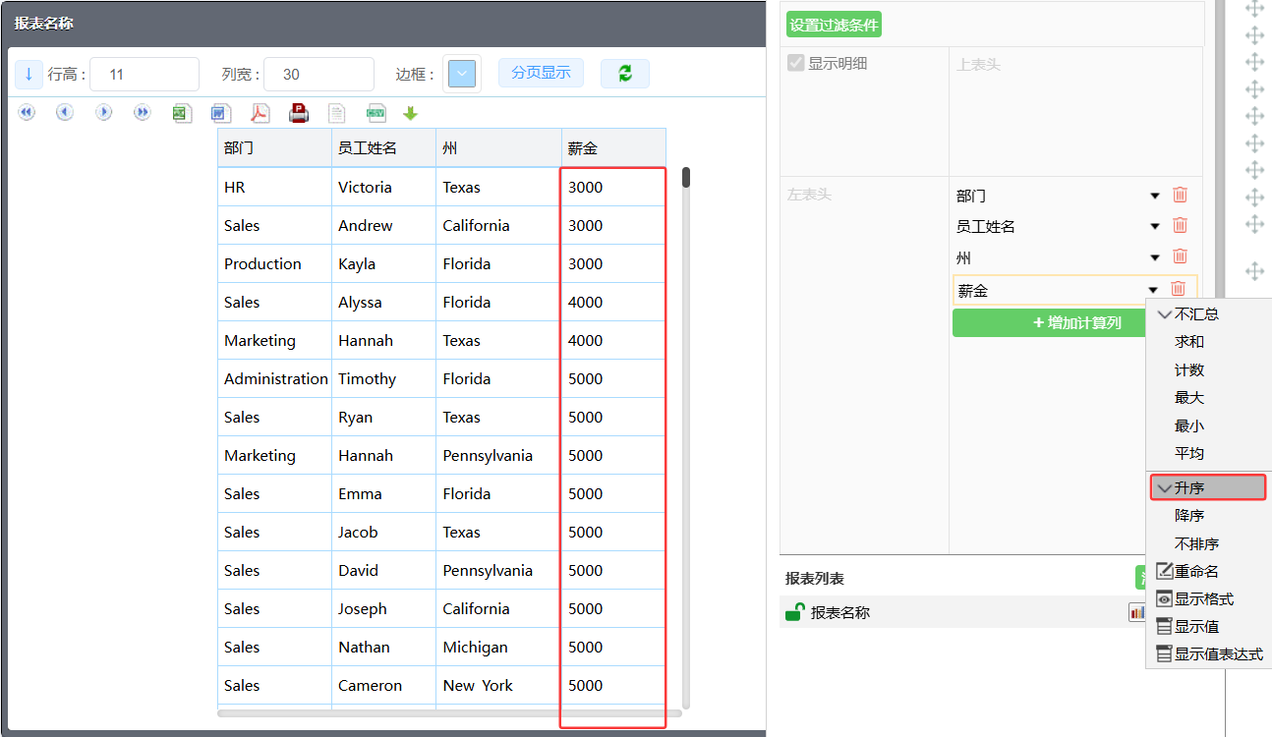Select 报表名称 in the 报表列表
The width and height of the screenshot is (1272, 737).
840,612
